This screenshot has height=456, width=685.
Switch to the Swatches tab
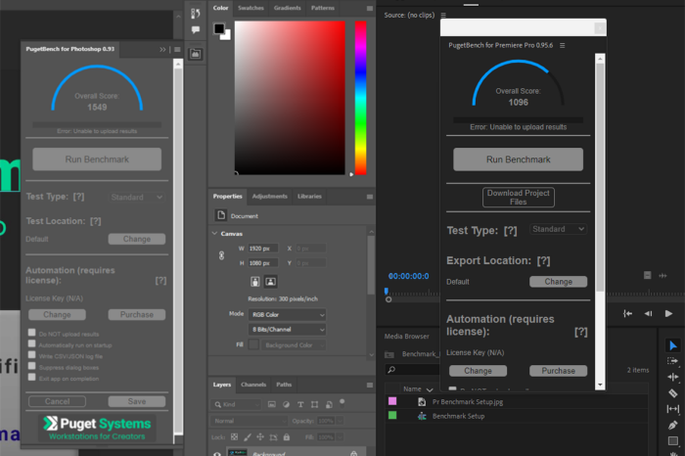[251, 8]
